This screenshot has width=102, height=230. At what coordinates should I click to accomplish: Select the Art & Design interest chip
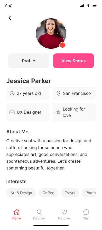21,193
